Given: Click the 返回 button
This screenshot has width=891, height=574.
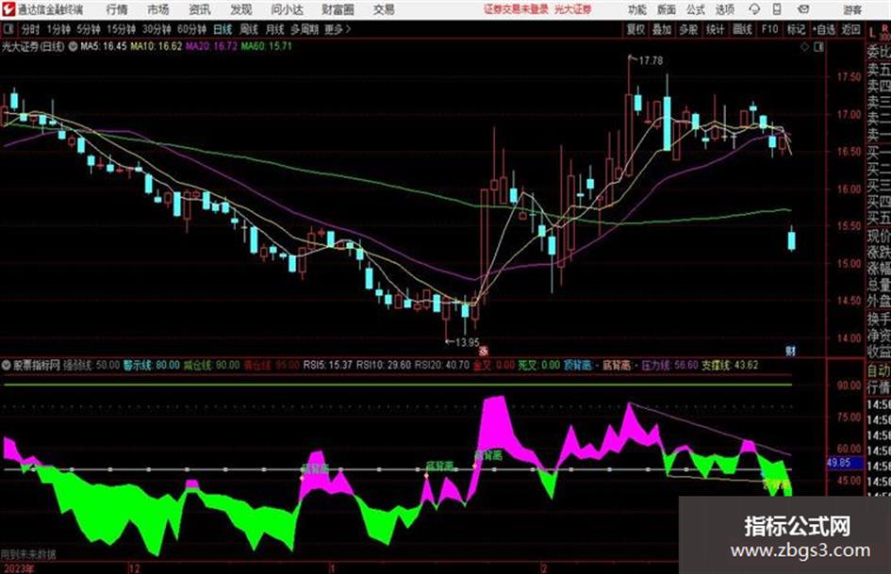Looking at the screenshot, I should tap(850, 29).
